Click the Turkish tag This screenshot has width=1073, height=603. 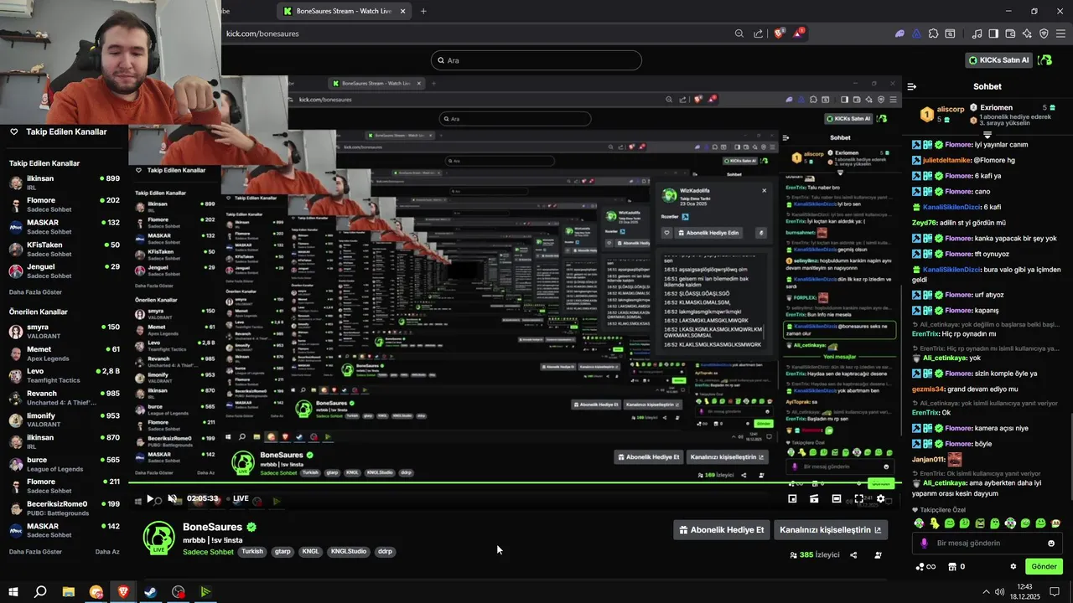click(252, 551)
